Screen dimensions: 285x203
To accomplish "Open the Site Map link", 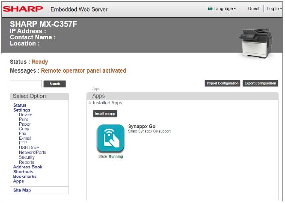I will (x=22, y=190).
